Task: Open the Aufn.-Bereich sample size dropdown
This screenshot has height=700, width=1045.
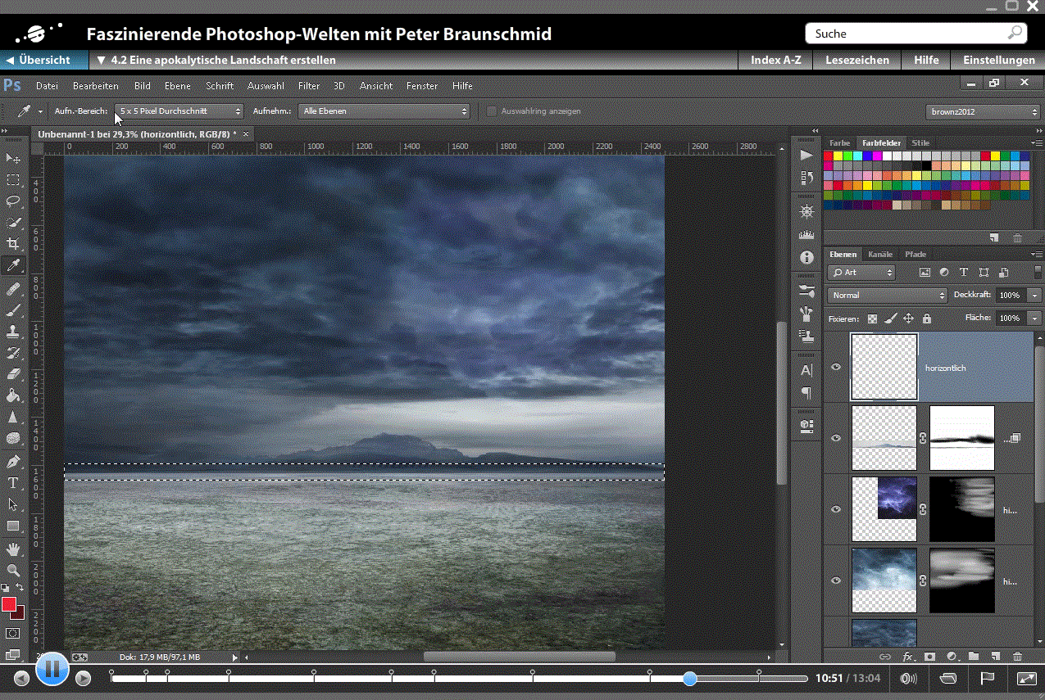Action: (x=179, y=111)
